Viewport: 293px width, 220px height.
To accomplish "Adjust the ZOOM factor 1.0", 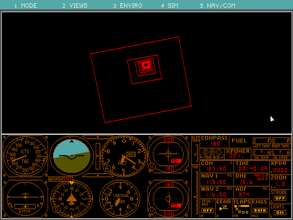I will click(280, 184).
